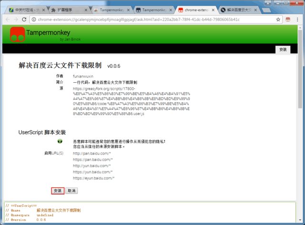Click the green info icon beside warning
The image size is (305, 225).
tap(60, 141)
